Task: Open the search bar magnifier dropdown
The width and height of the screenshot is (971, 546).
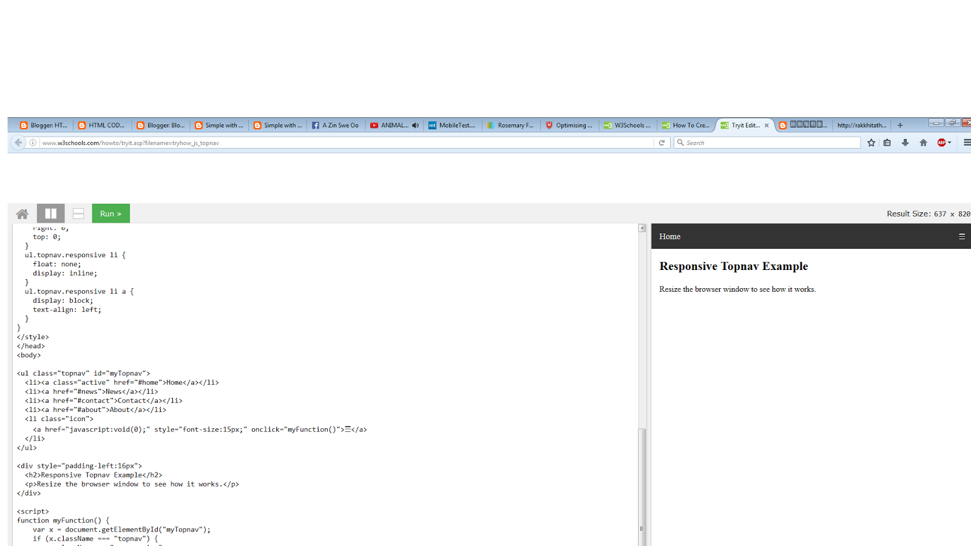Action: click(x=681, y=143)
